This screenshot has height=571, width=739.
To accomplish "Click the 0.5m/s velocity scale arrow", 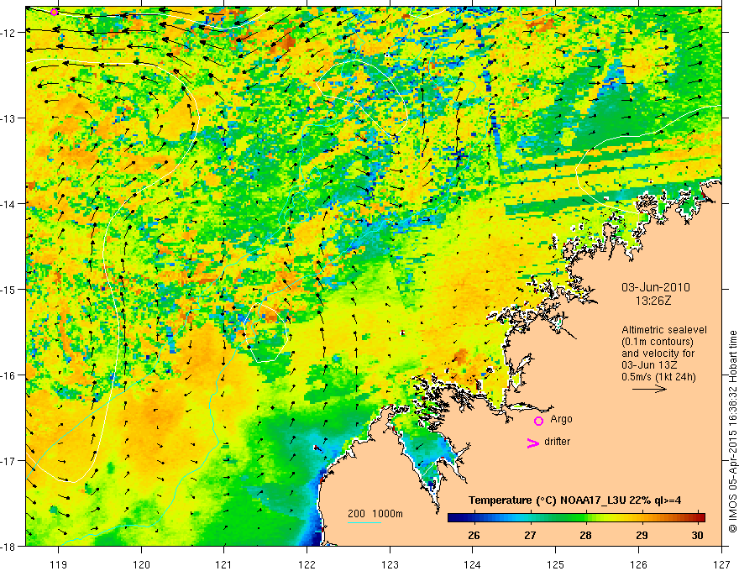I will [x=649, y=389].
